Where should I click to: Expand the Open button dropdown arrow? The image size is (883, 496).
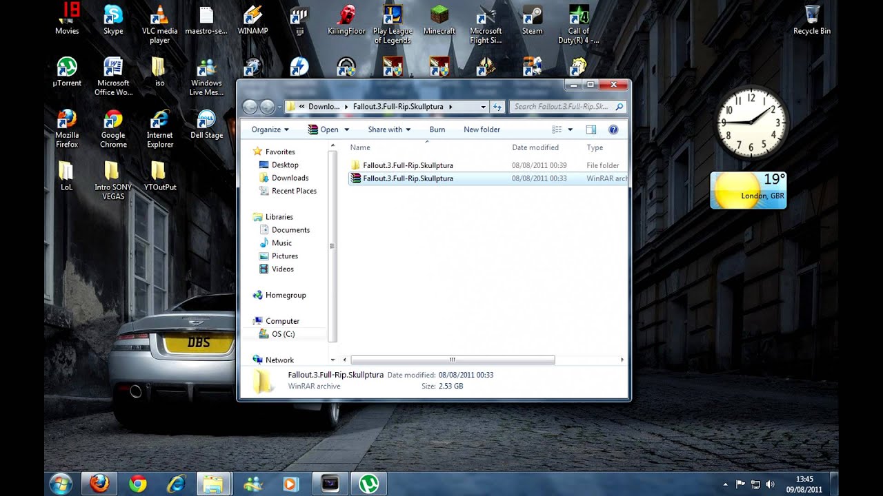point(347,130)
